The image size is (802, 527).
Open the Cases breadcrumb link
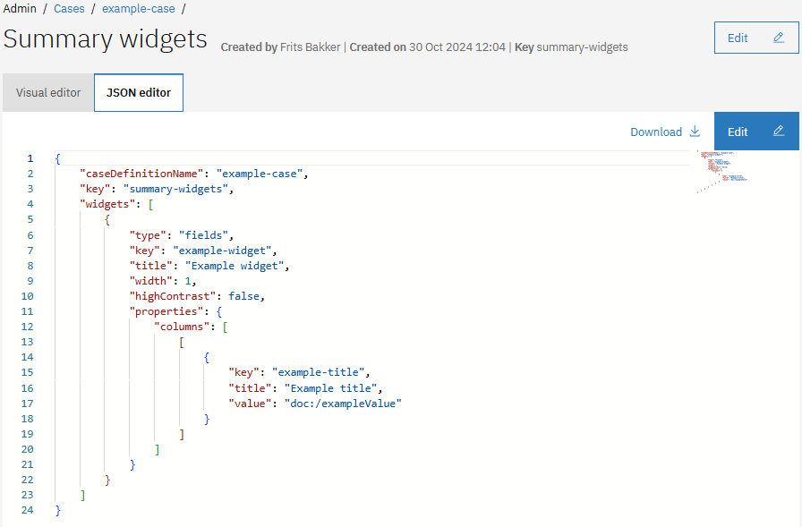(x=69, y=9)
